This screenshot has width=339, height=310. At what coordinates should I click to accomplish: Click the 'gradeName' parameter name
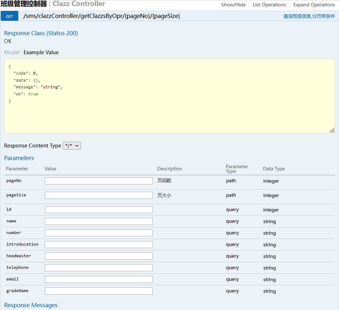point(17,291)
